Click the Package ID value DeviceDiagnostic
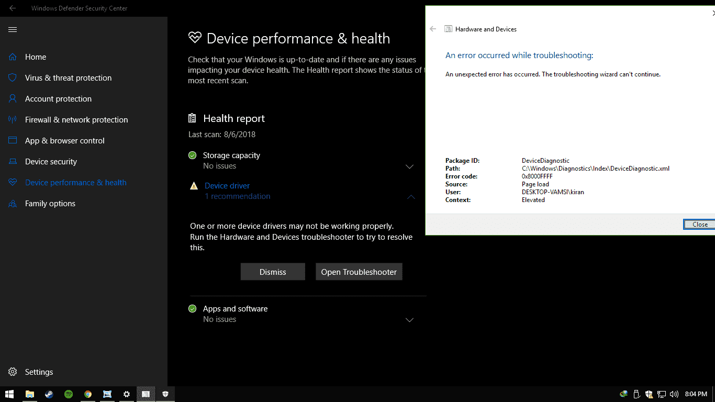 (x=545, y=161)
